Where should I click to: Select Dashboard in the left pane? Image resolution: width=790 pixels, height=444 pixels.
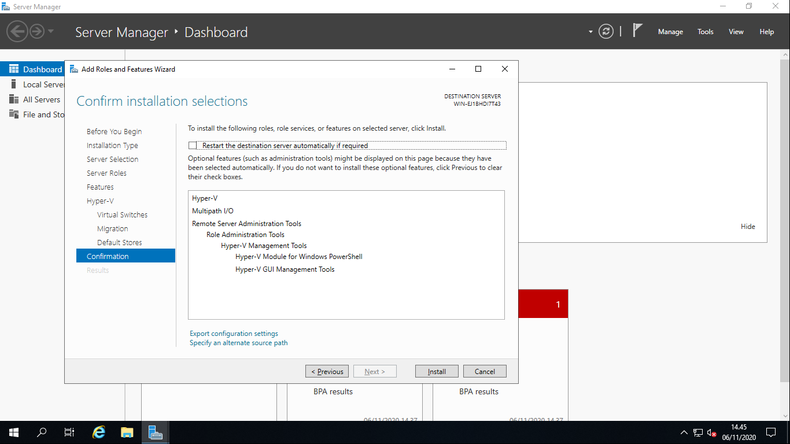32,69
